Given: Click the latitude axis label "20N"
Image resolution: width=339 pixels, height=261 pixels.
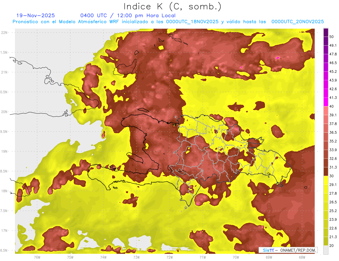Looking at the screenshot, I should [x=5, y=112].
